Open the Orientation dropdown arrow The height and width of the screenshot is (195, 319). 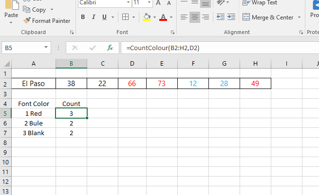click(227, 2)
